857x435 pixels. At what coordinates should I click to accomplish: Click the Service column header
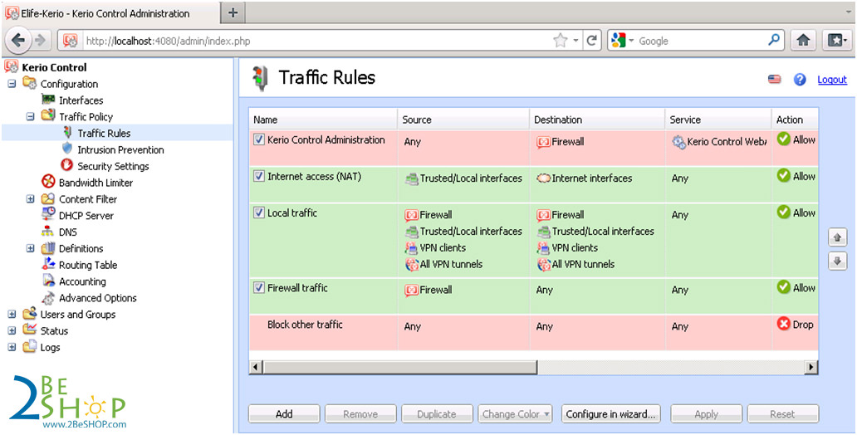tap(718, 120)
